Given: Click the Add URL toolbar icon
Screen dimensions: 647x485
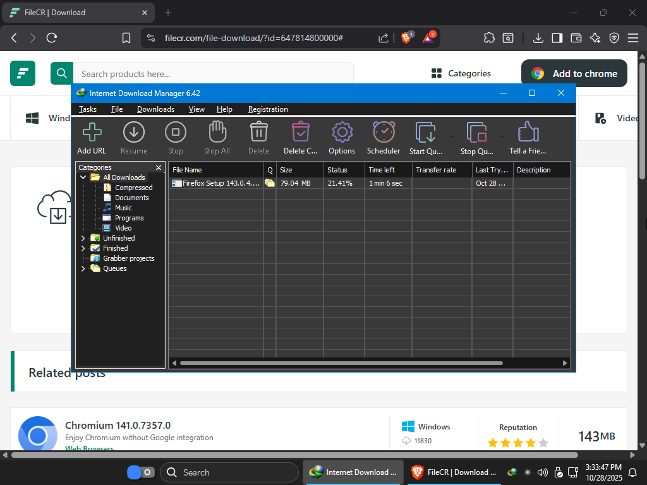Looking at the screenshot, I should pyautogui.click(x=92, y=133).
